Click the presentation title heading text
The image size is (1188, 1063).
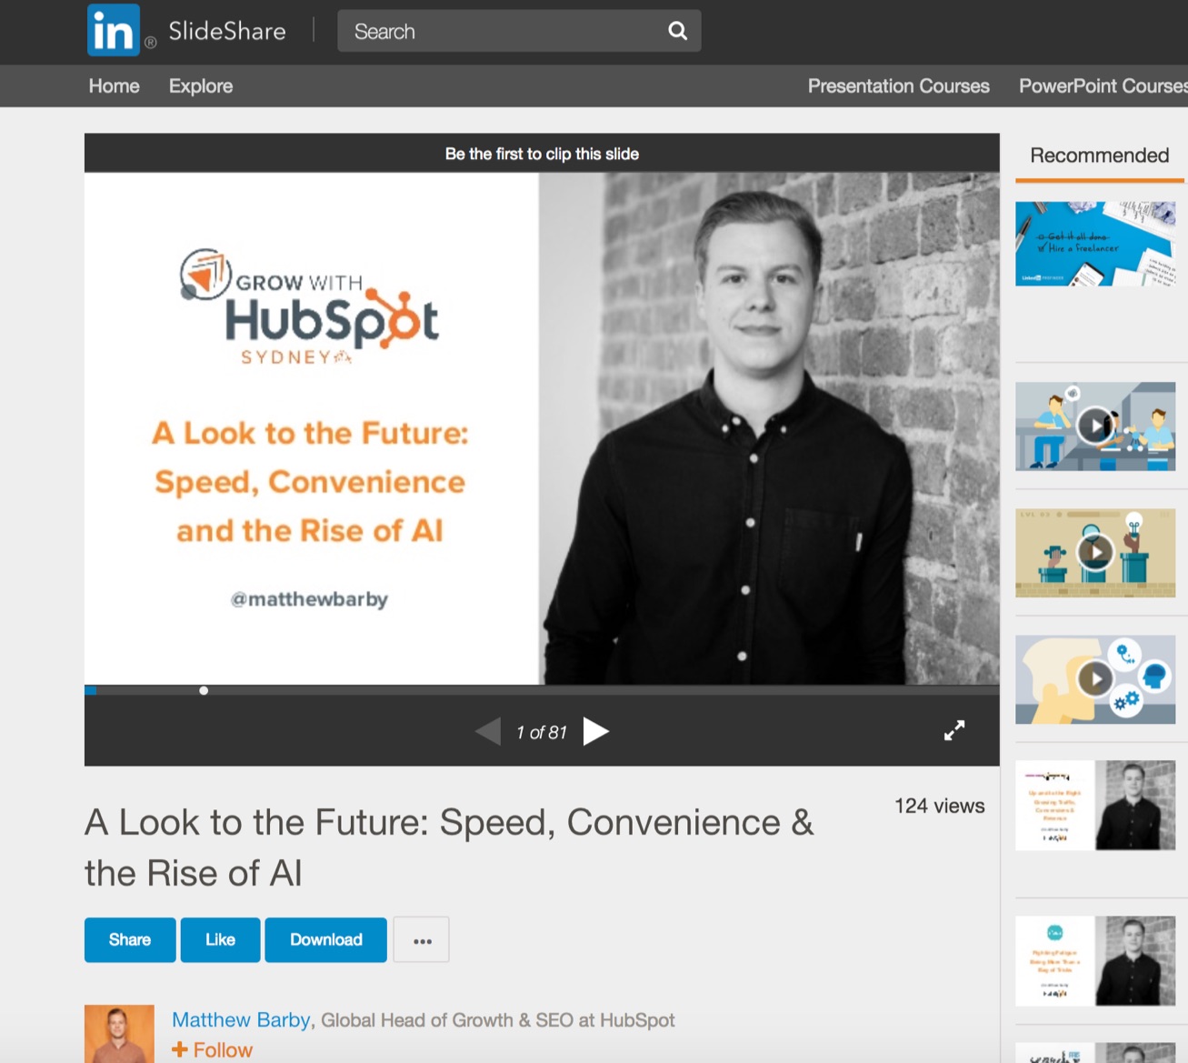pyautogui.click(x=449, y=847)
